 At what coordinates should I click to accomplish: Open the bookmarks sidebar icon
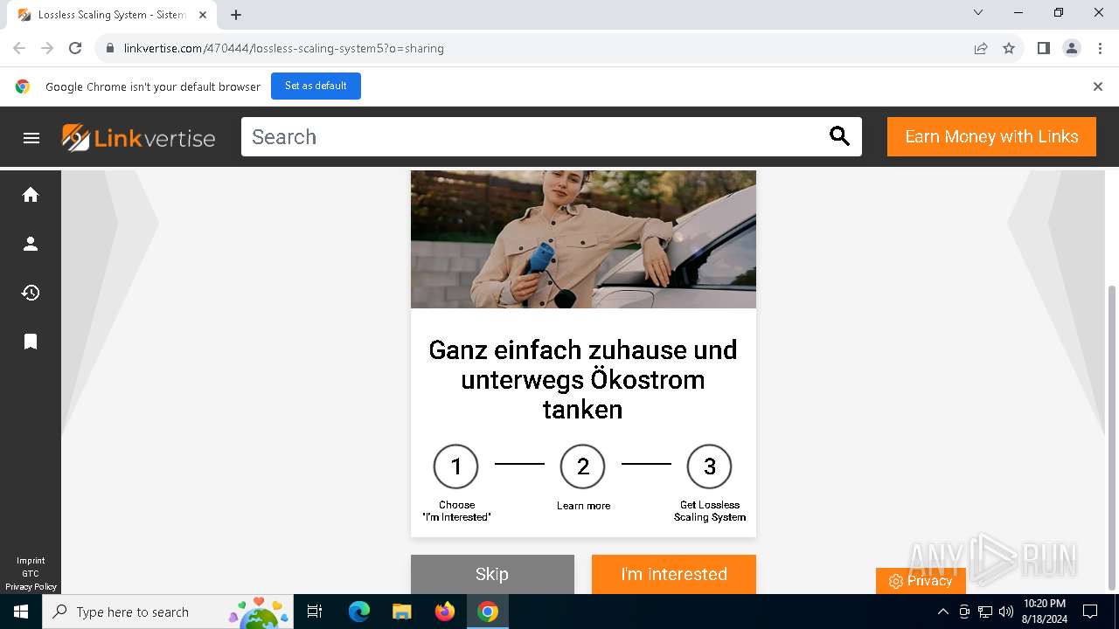pyautogui.click(x=31, y=341)
